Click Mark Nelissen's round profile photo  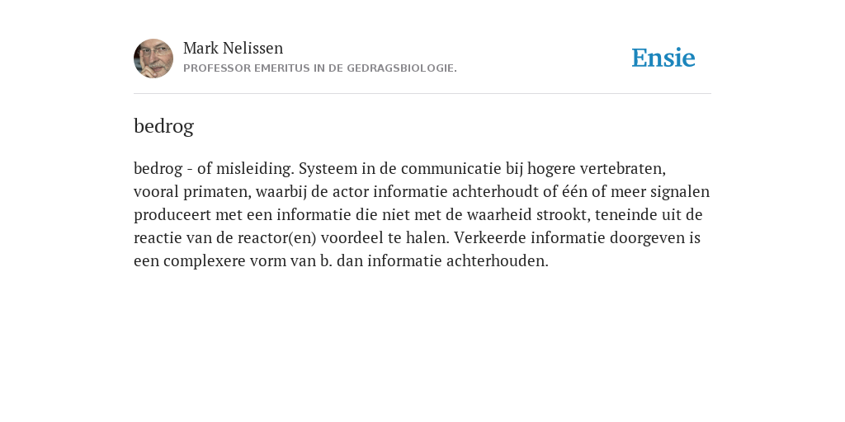tap(153, 59)
